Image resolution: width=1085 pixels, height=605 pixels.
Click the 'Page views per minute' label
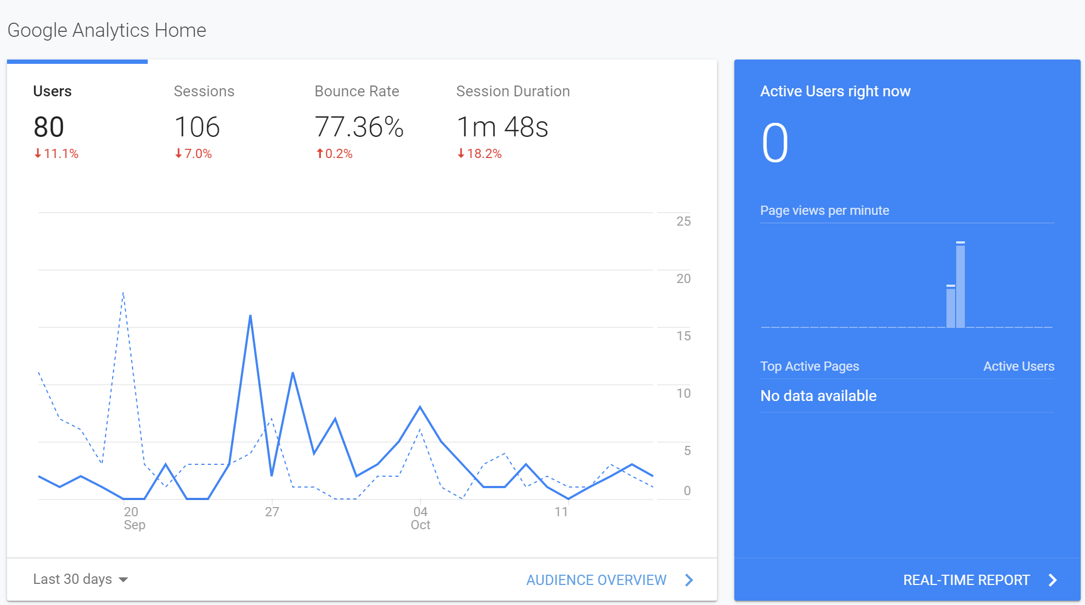point(825,210)
